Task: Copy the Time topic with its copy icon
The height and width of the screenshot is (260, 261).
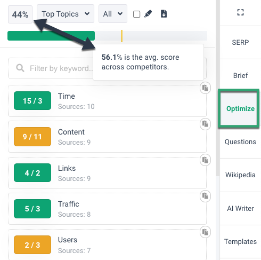Action: coord(205,88)
